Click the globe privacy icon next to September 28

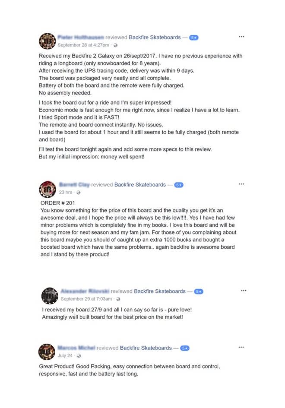click(x=115, y=45)
